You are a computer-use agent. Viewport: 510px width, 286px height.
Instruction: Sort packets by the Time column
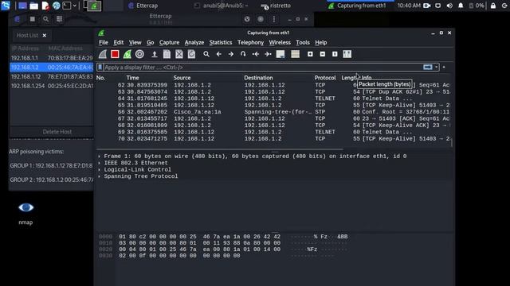133,78
